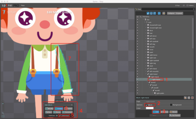196x119 pixels.
Task: Expand the face slot arrow
Action: point(146,30)
